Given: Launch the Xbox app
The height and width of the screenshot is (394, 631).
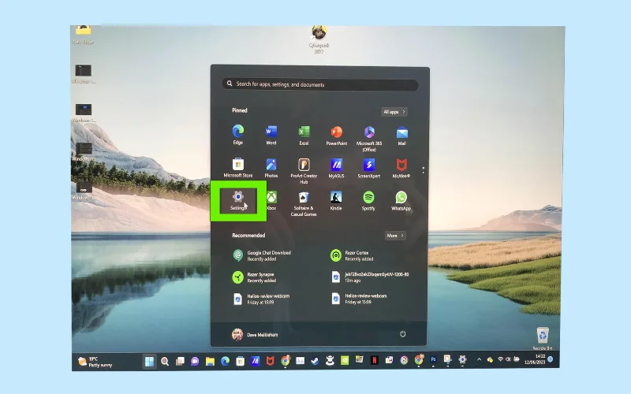Looking at the screenshot, I should [271, 201].
